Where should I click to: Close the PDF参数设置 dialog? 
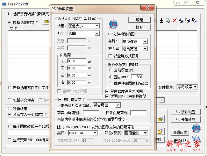tap(147, 7)
